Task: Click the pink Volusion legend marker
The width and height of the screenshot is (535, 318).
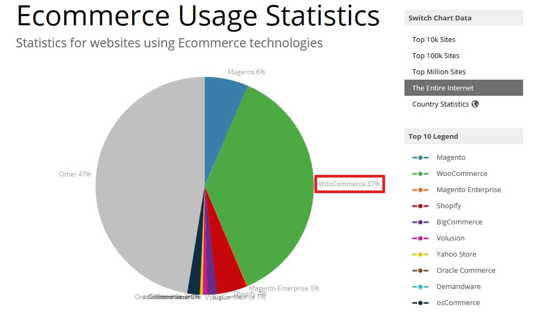Action: [420, 238]
